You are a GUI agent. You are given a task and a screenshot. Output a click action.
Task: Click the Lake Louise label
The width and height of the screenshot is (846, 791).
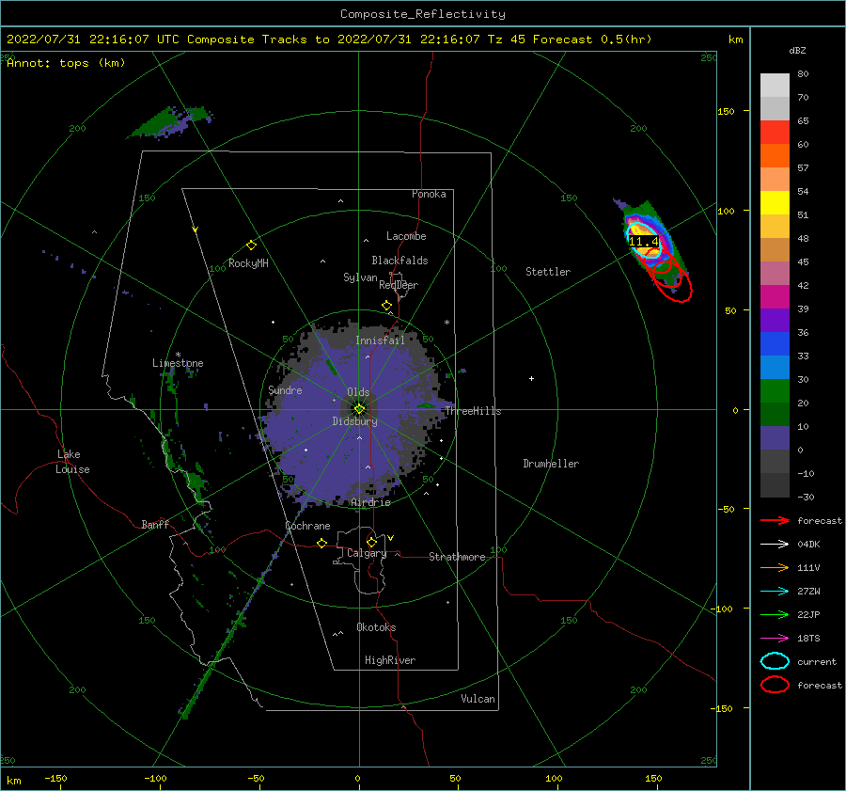(72, 462)
